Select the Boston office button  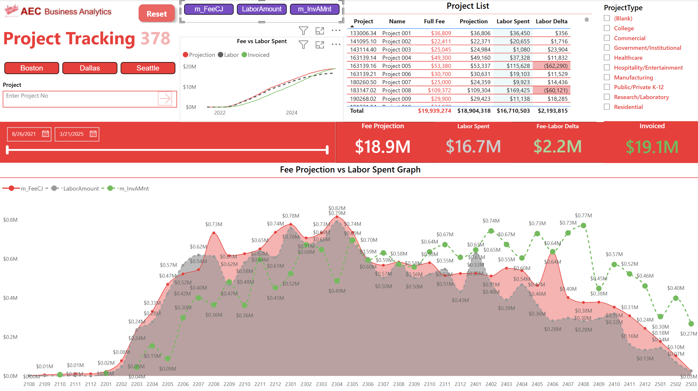pos(32,68)
